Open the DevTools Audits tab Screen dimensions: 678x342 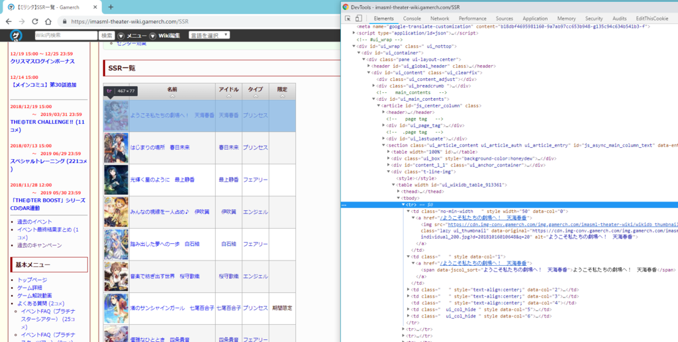(x=619, y=19)
